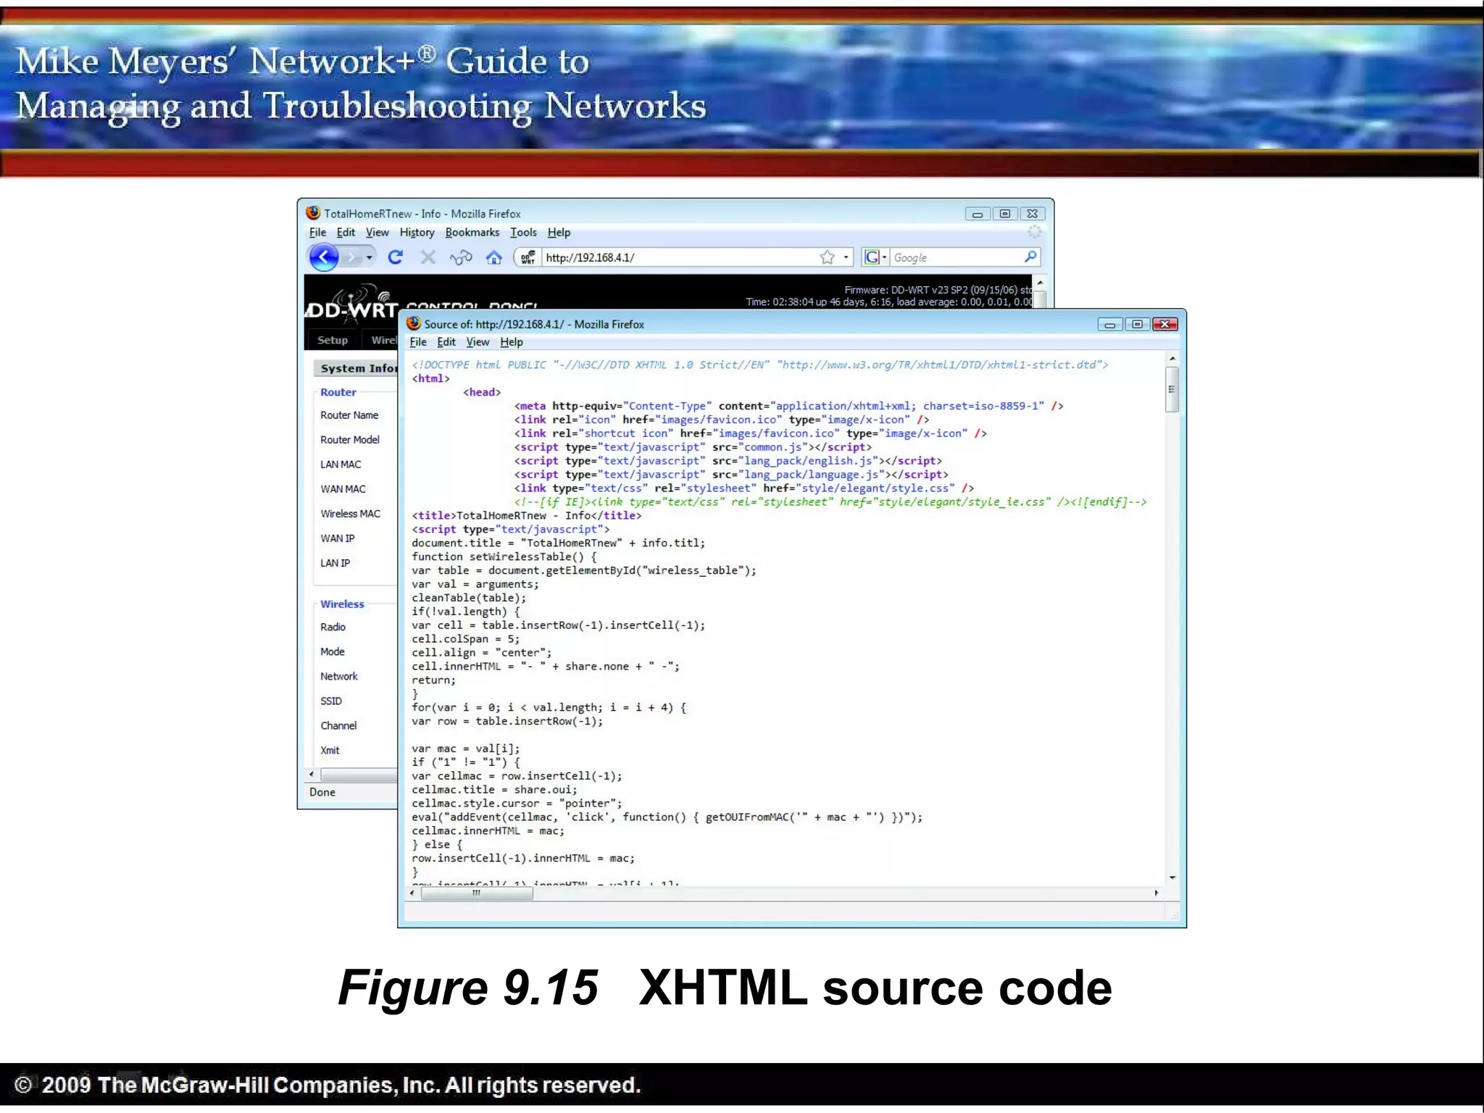Open the Google search engine dropdown

click(x=875, y=257)
